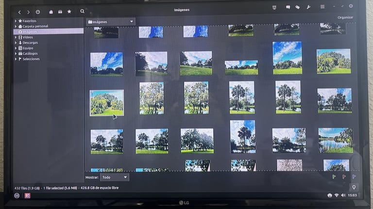Click the '1 file selected (5.6 MB)' status text
The width and height of the screenshot is (373, 209).
pyautogui.click(x=60, y=188)
